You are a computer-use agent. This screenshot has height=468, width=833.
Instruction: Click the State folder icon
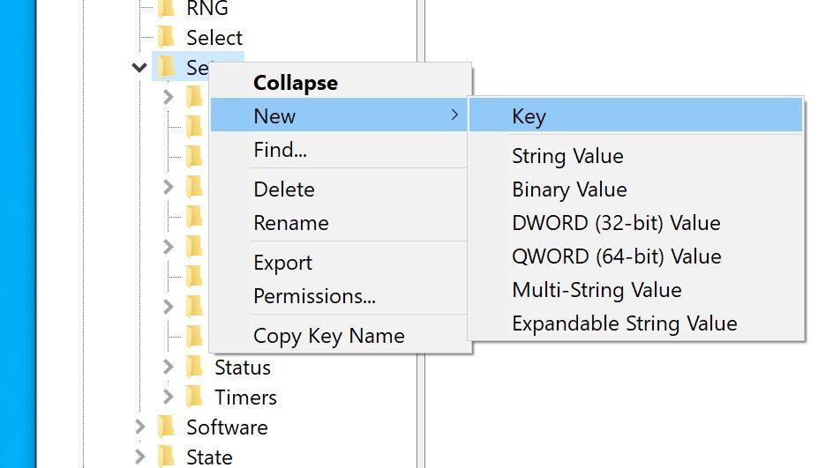click(166, 457)
